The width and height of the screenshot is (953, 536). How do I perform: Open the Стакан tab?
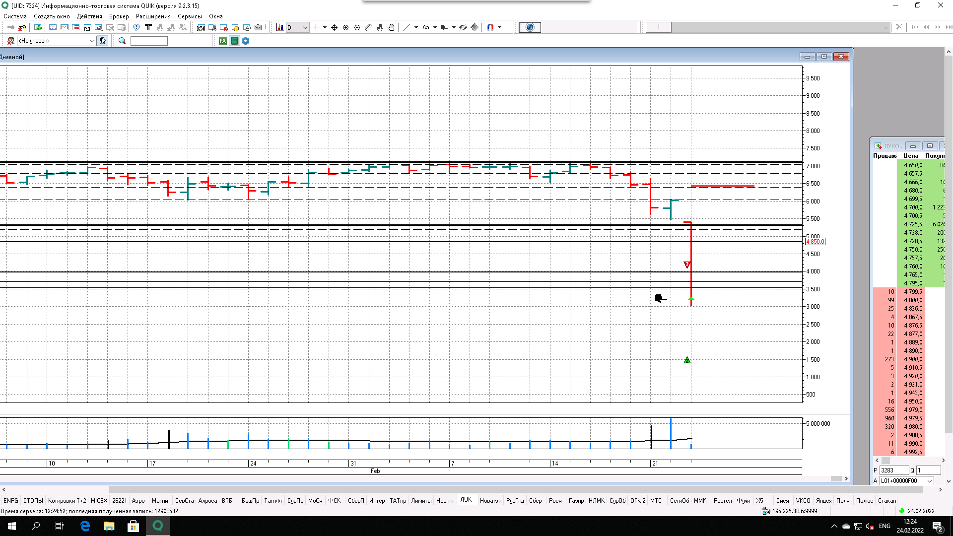pyautogui.click(x=886, y=500)
